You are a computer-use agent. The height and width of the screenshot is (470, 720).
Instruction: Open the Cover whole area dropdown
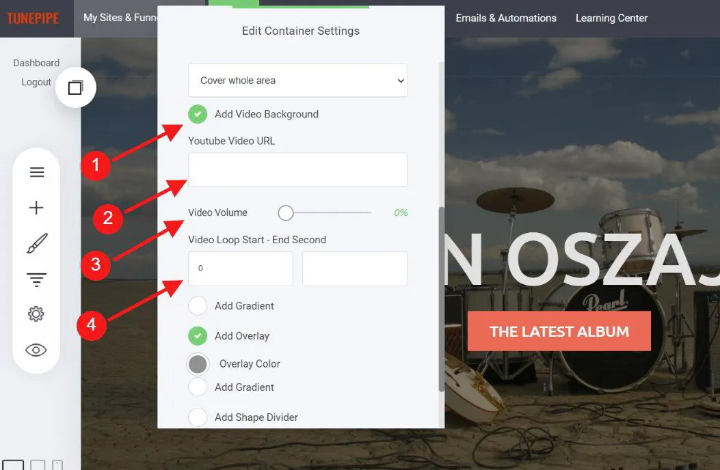(297, 81)
